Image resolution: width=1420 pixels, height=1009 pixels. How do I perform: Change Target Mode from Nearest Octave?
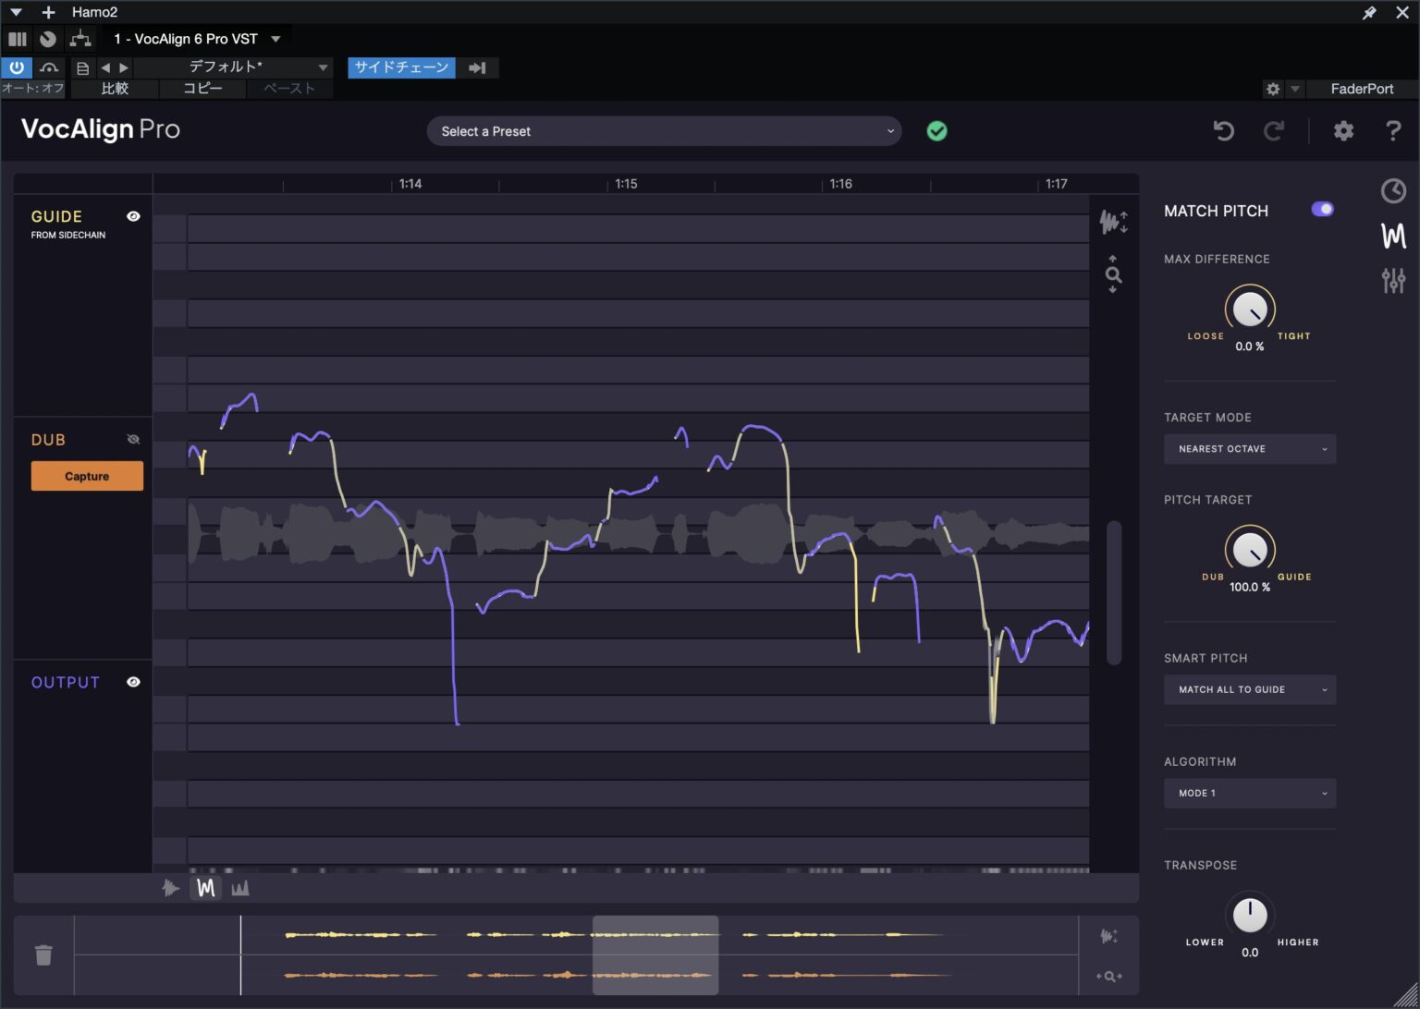point(1250,448)
